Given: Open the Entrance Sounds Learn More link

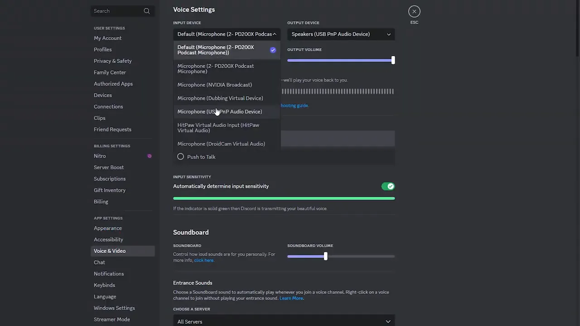Looking at the screenshot, I should point(291,298).
